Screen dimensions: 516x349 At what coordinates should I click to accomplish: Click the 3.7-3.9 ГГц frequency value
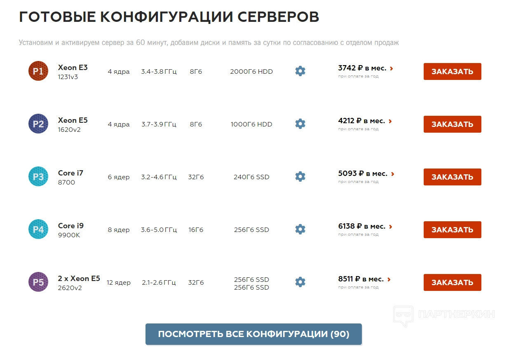tap(159, 124)
